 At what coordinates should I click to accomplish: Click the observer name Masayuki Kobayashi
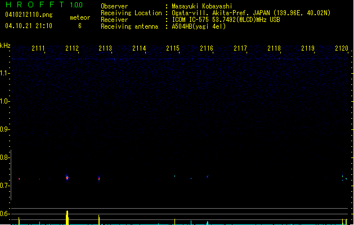tap(202, 6)
